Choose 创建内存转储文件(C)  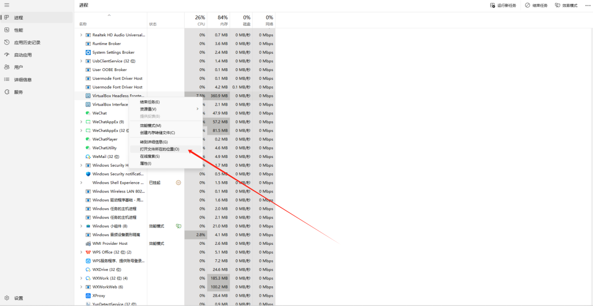(x=166, y=133)
